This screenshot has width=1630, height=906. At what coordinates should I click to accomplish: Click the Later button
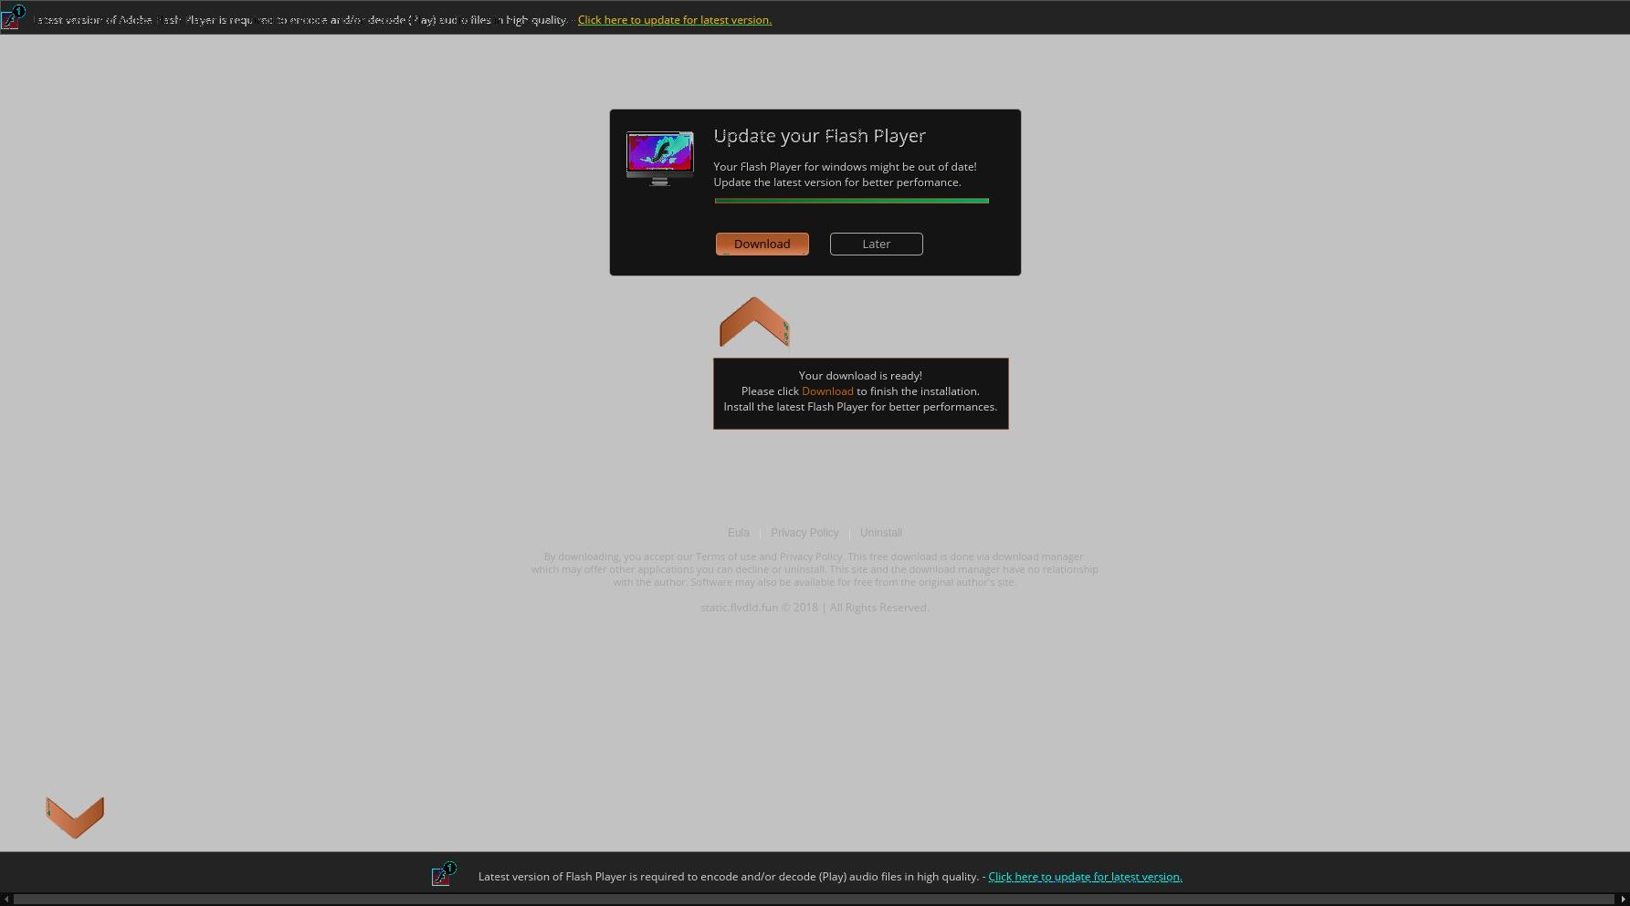(x=876, y=244)
